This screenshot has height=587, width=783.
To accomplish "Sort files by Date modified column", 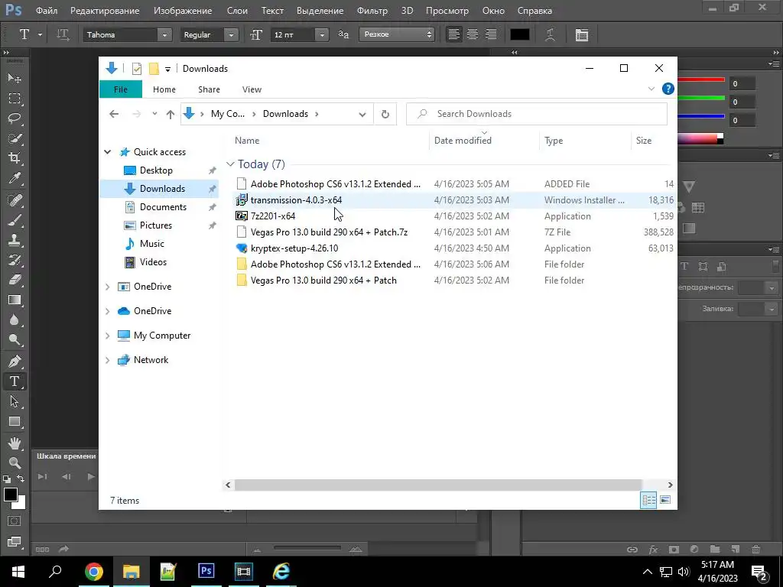I will (x=463, y=141).
